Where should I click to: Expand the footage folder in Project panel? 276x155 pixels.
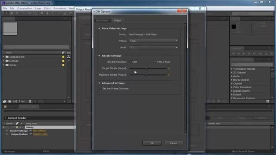pos(3,61)
